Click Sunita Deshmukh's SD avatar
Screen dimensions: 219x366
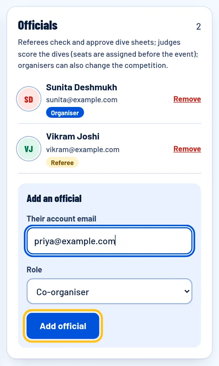tap(29, 99)
